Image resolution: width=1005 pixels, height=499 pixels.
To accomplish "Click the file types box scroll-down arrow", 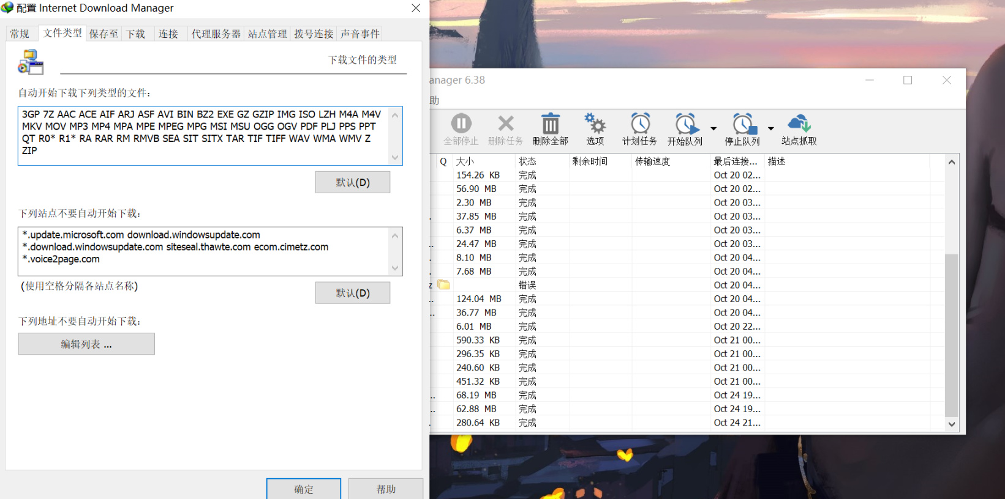I will pyautogui.click(x=395, y=158).
